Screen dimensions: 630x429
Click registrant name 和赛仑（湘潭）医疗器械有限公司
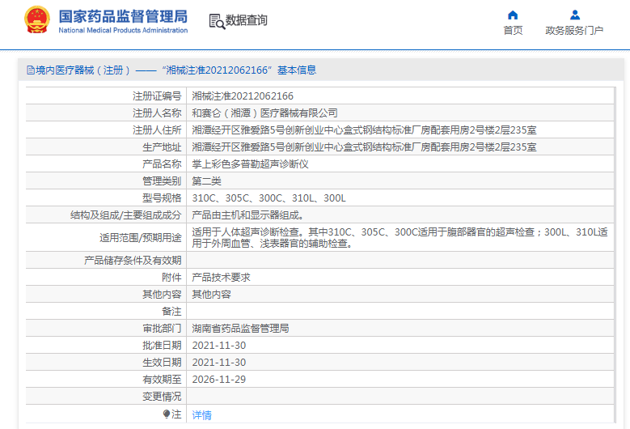click(x=264, y=113)
